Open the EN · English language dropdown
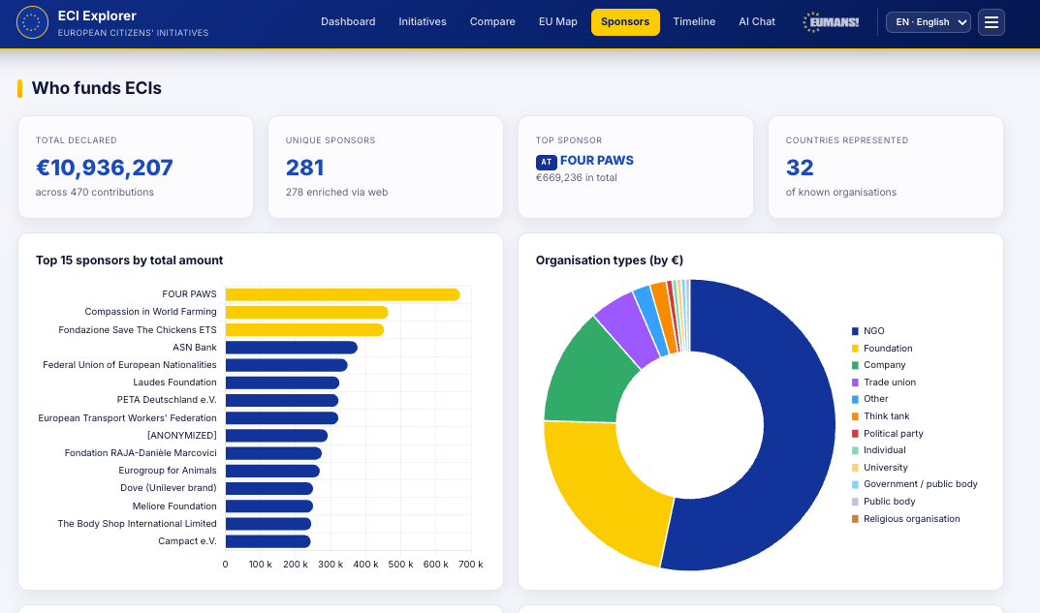 pos(928,22)
